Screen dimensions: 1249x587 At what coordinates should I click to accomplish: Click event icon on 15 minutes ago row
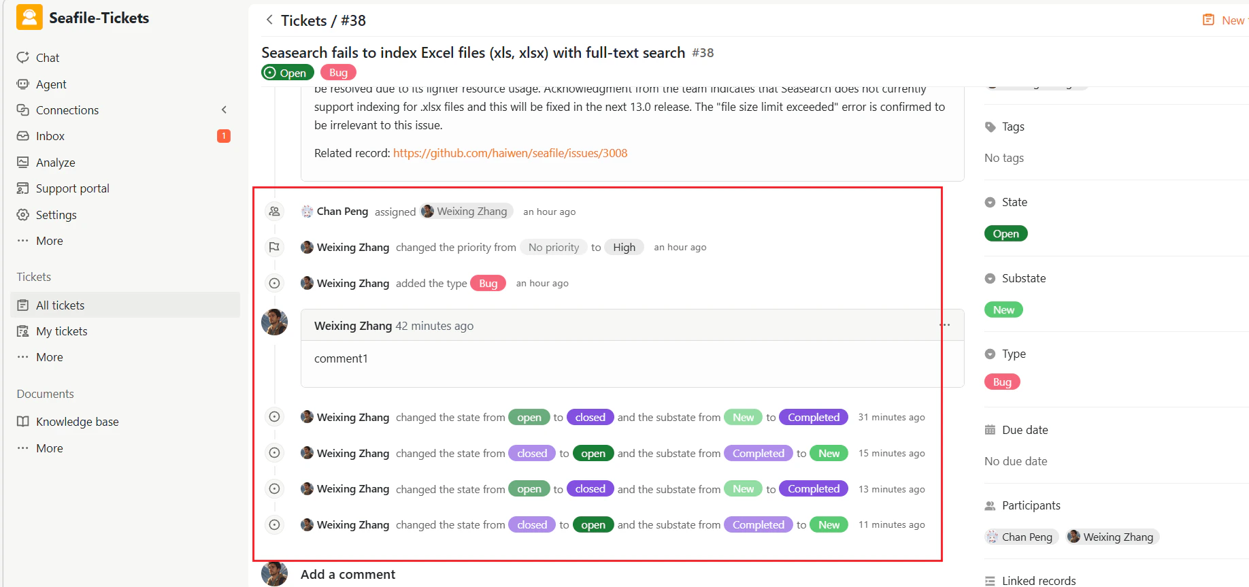[274, 453]
